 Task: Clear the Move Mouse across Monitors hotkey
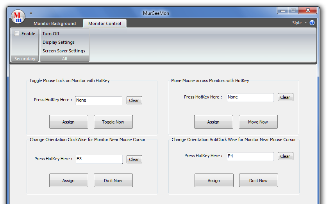point(285,97)
